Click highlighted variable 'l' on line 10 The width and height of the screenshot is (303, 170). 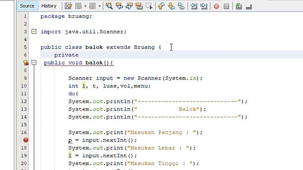(84, 86)
